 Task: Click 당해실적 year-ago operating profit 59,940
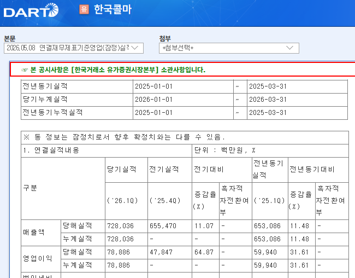(x=265, y=252)
